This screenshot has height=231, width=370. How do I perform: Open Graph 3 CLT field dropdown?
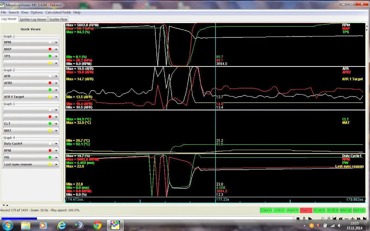pyautogui.click(x=31, y=123)
